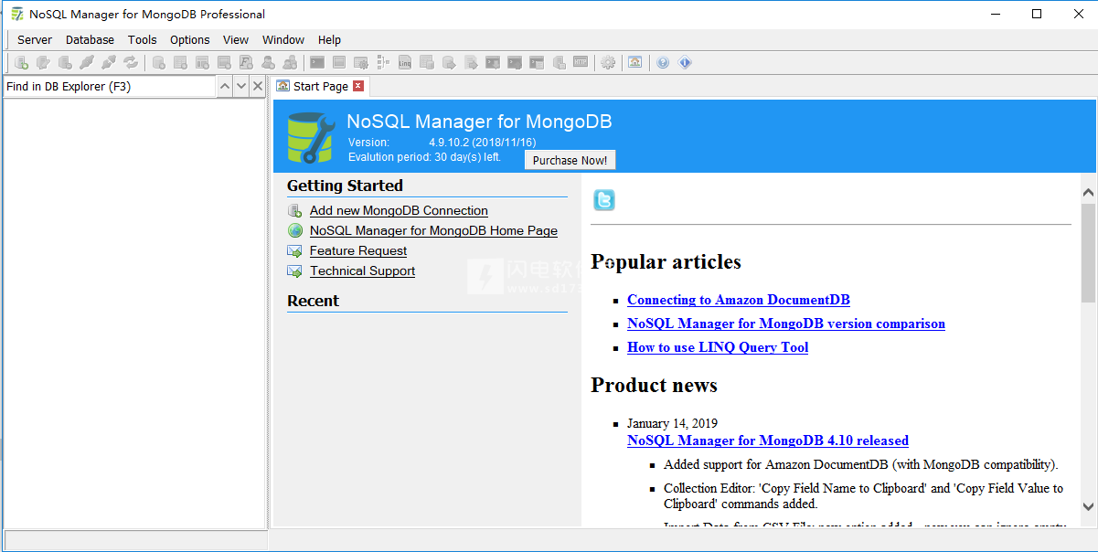Visit NoSQL Manager for MongoDB Home Page link

click(433, 230)
